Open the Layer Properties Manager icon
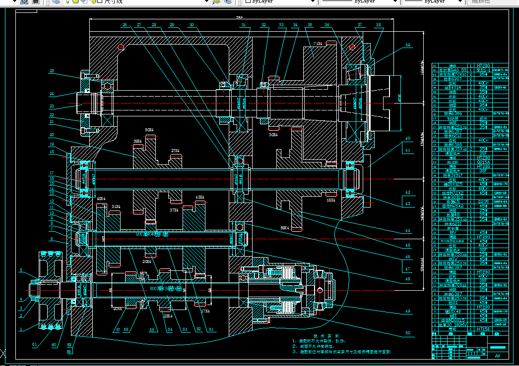This screenshot has width=519, height=366. [x=56, y=1]
